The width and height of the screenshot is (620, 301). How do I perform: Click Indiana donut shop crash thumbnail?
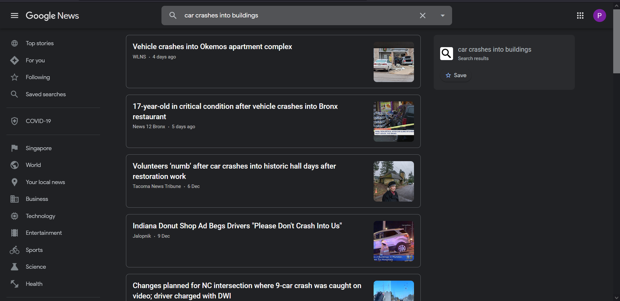pos(394,241)
